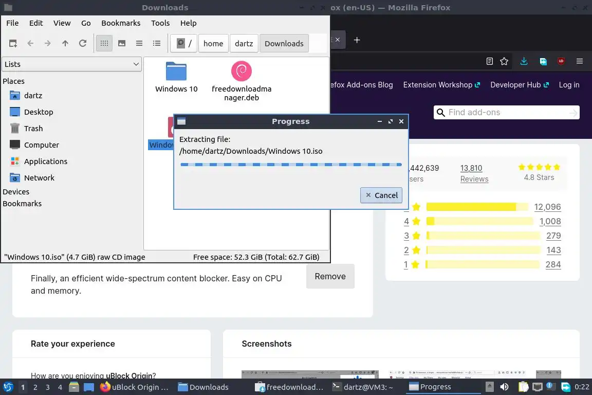
Task: Cancel the extraction in Progress dialog
Action: 381,195
